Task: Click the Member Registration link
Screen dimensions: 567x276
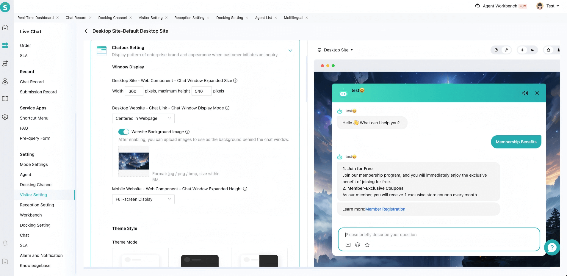Action: tap(385, 209)
